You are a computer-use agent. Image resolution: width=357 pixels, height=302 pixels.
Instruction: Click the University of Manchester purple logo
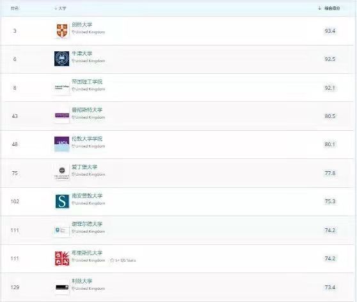(x=61, y=115)
